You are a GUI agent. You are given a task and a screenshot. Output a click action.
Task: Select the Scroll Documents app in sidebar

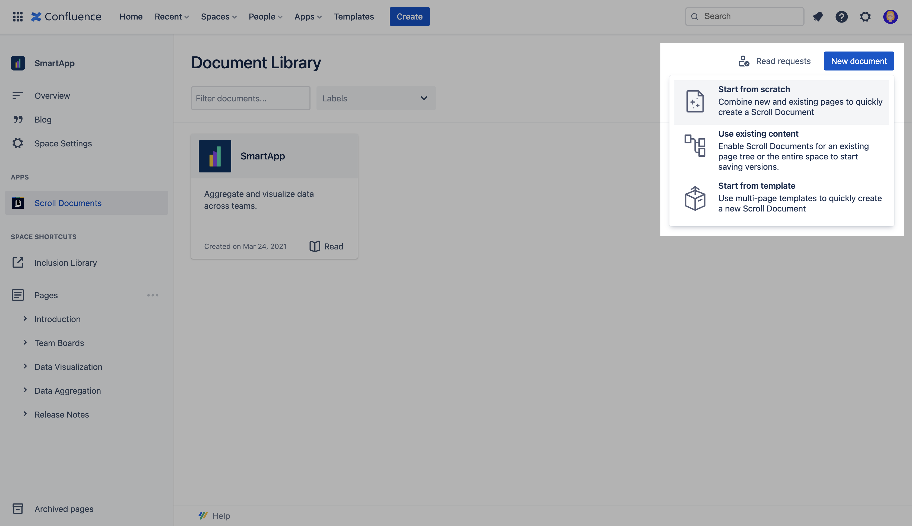coord(68,203)
